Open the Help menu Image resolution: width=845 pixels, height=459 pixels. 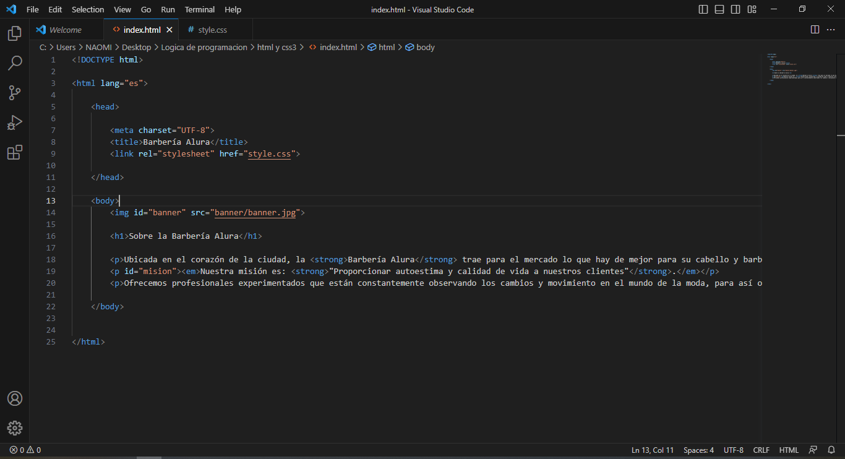[233, 9]
